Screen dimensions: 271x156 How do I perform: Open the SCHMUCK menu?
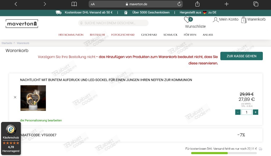click(170, 35)
